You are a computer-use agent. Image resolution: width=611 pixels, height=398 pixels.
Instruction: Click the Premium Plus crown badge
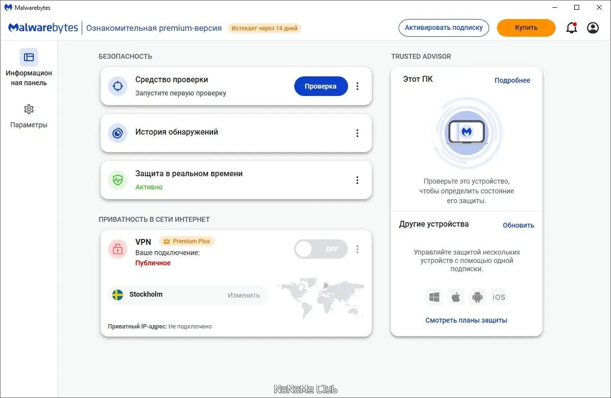[187, 241]
